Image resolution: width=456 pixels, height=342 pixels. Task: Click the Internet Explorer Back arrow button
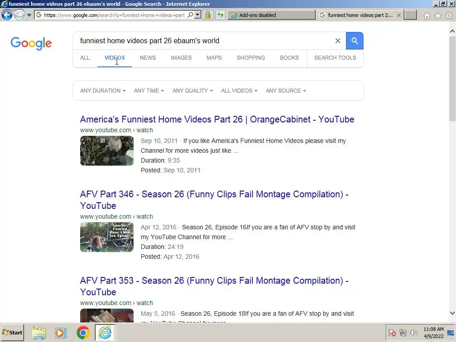tap(7, 15)
